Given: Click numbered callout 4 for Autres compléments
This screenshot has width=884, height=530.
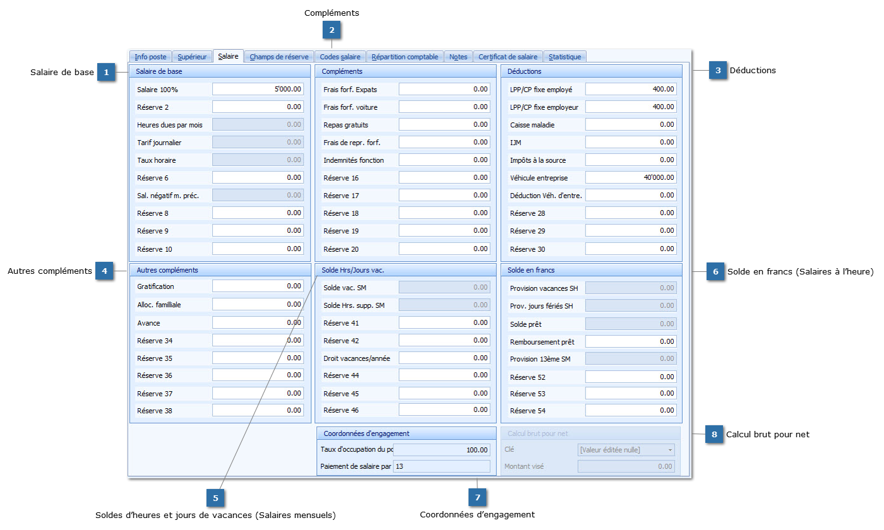Looking at the screenshot, I should pyautogui.click(x=104, y=271).
